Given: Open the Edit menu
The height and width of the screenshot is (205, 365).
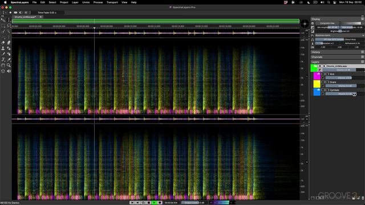Looking at the screenshot, I should coord(43,2).
